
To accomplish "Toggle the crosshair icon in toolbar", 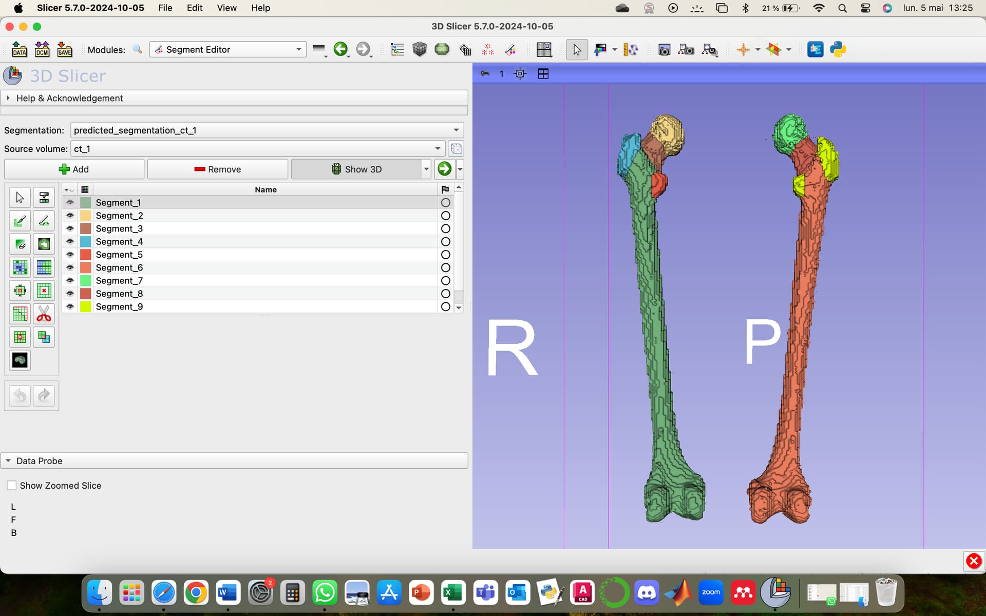I will coord(743,50).
